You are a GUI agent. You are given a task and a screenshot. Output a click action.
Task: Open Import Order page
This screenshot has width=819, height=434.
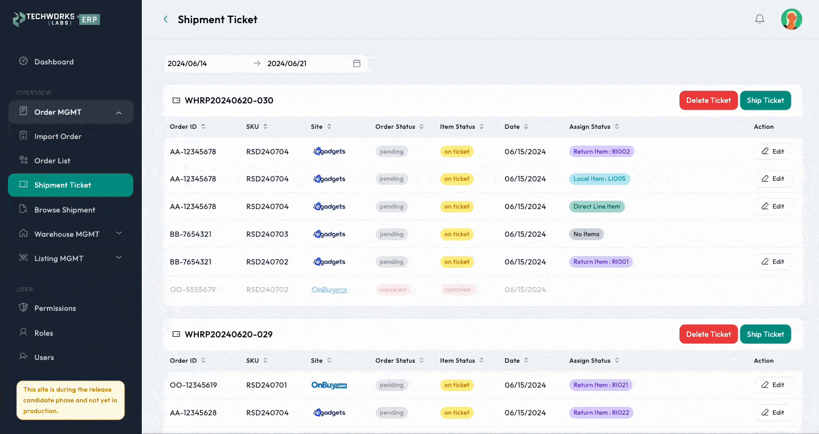point(71,136)
